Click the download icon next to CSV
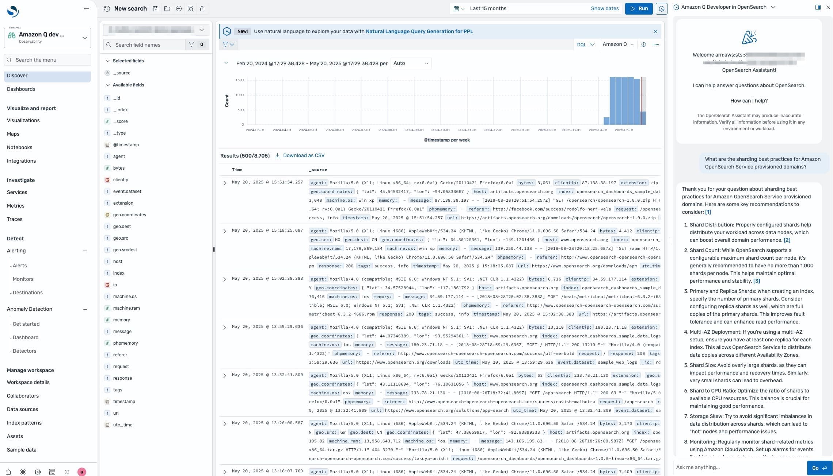 (278, 156)
